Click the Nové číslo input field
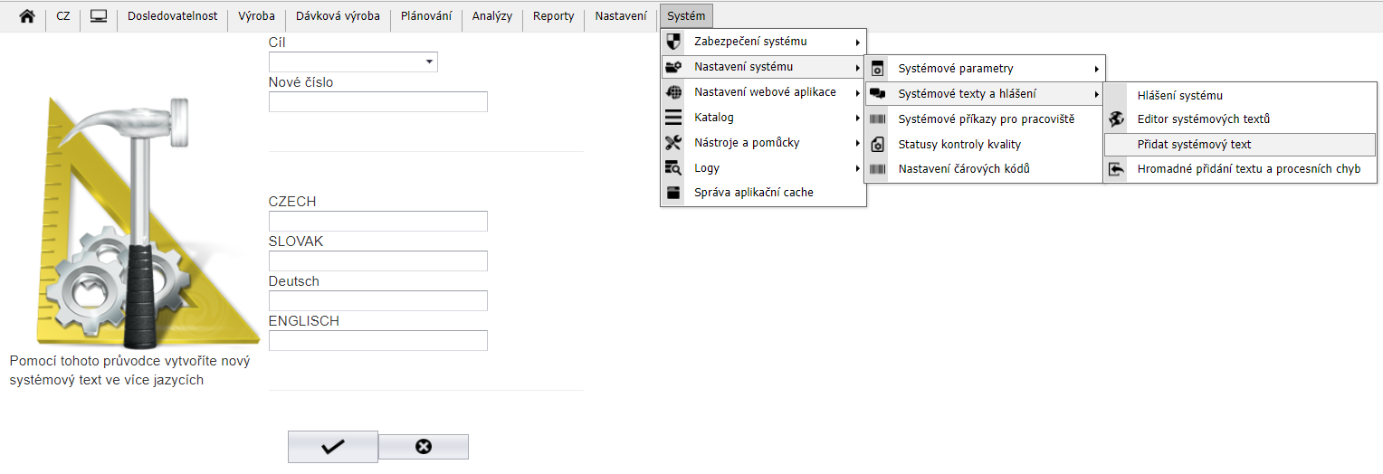This screenshot has height=474, width=1383. (377, 101)
